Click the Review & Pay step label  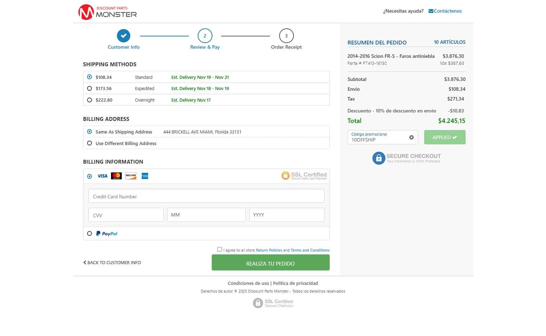[x=205, y=47]
